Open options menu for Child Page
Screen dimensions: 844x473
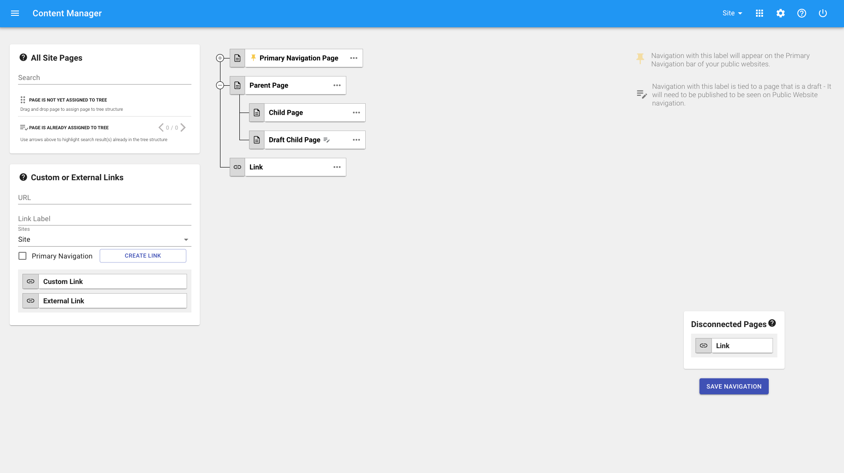tap(356, 113)
